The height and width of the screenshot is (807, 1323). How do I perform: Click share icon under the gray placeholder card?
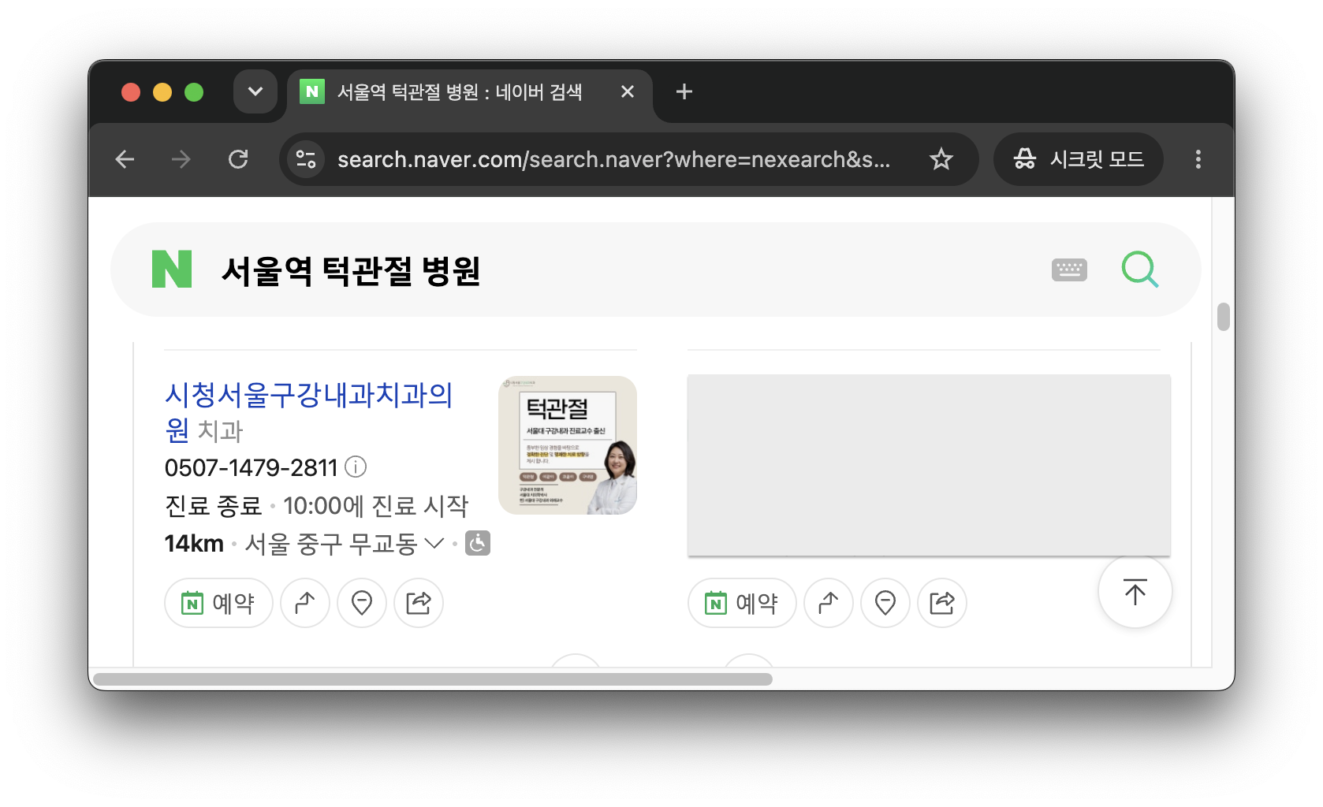click(942, 603)
